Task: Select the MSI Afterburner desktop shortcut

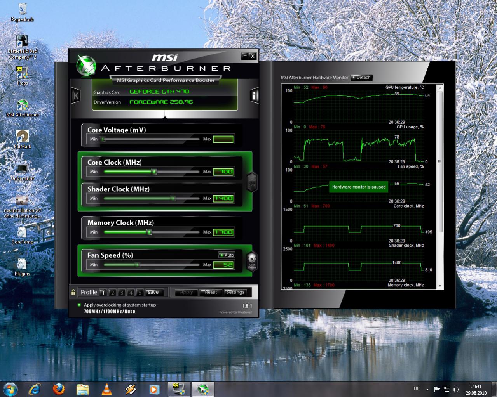Action: click(22, 108)
